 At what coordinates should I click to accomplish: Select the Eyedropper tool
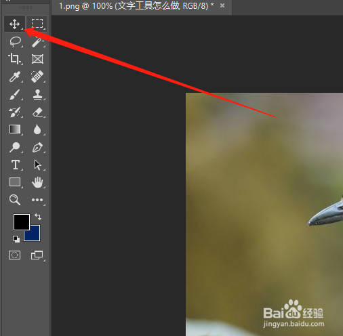pyautogui.click(x=15, y=77)
